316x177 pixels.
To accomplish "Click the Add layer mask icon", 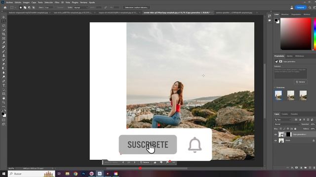I will pyautogui.click(x=296, y=168).
